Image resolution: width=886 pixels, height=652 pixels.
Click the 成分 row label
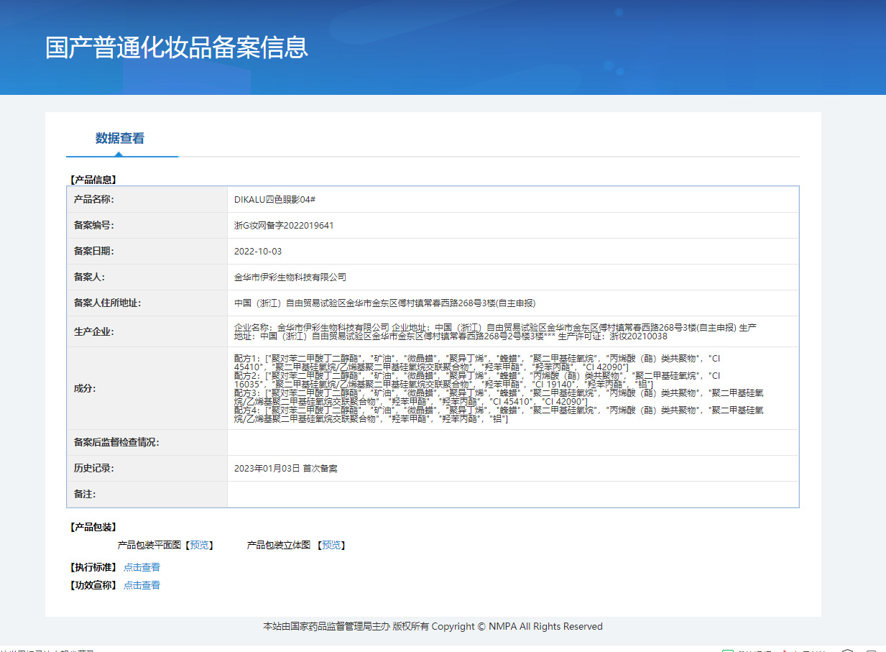coord(85,388)
